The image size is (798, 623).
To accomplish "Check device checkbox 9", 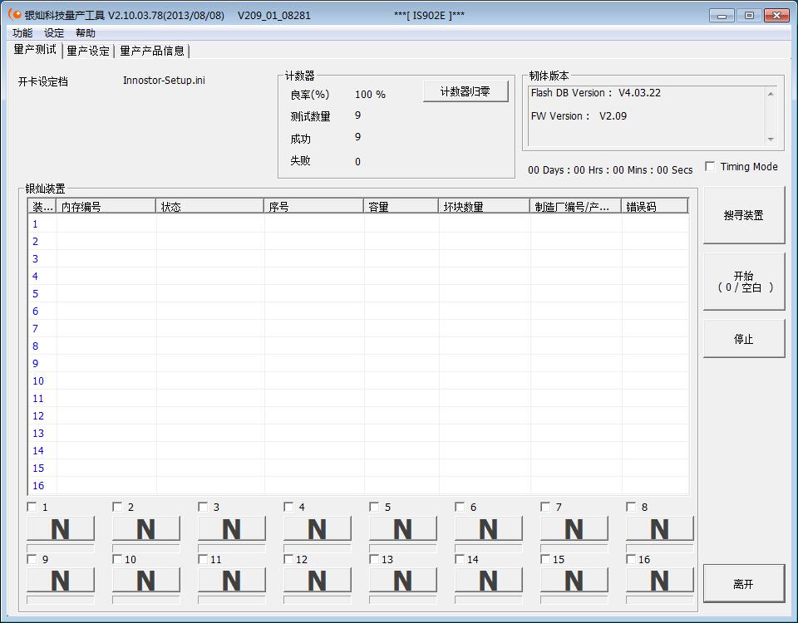I will 32,559.
